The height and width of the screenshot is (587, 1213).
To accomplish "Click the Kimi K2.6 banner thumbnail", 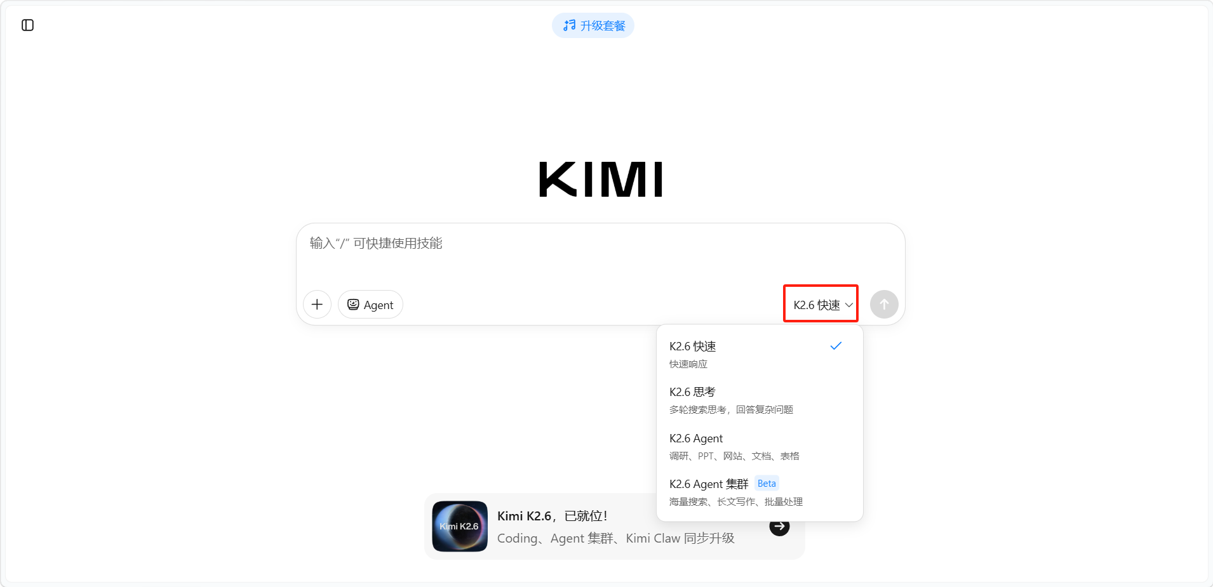I will (x=460, y=527).
